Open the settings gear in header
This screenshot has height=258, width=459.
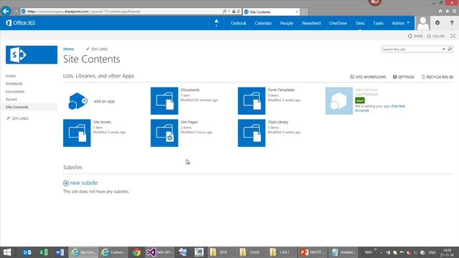pyautogui.click(x=437, y=23)
